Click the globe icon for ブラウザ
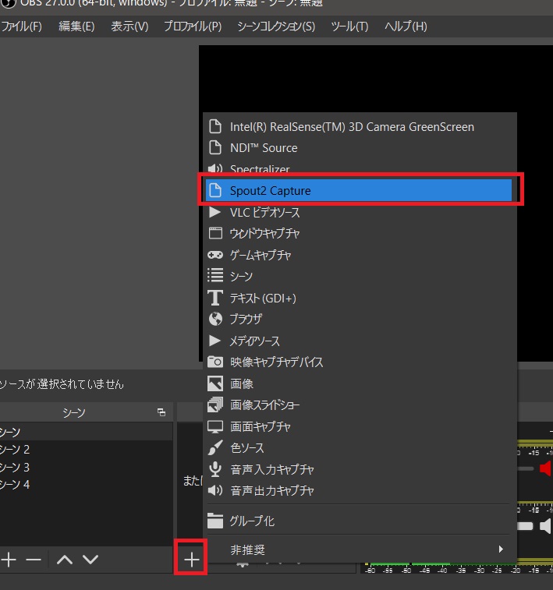 215,319
